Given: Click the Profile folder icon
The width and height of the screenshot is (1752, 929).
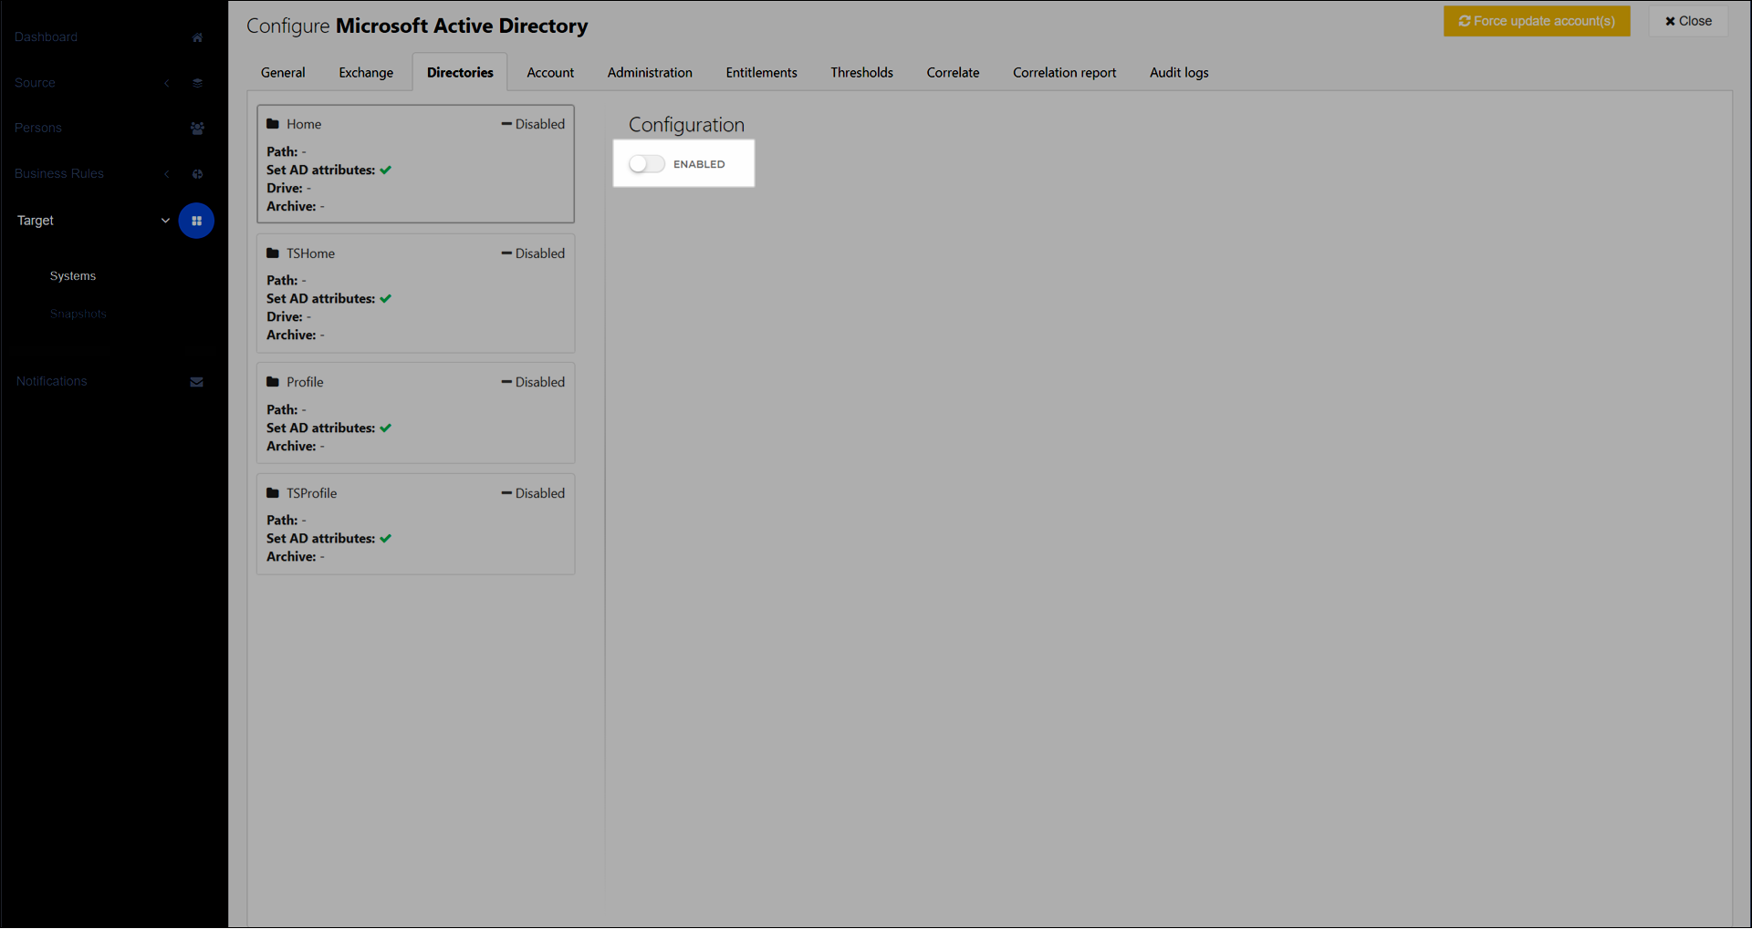Looking at the screenshot, I should (x=273, y=382).
